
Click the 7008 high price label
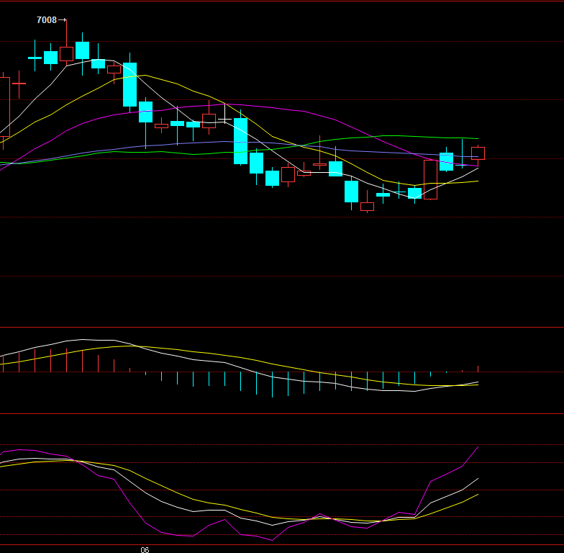[x=47, y=20]
